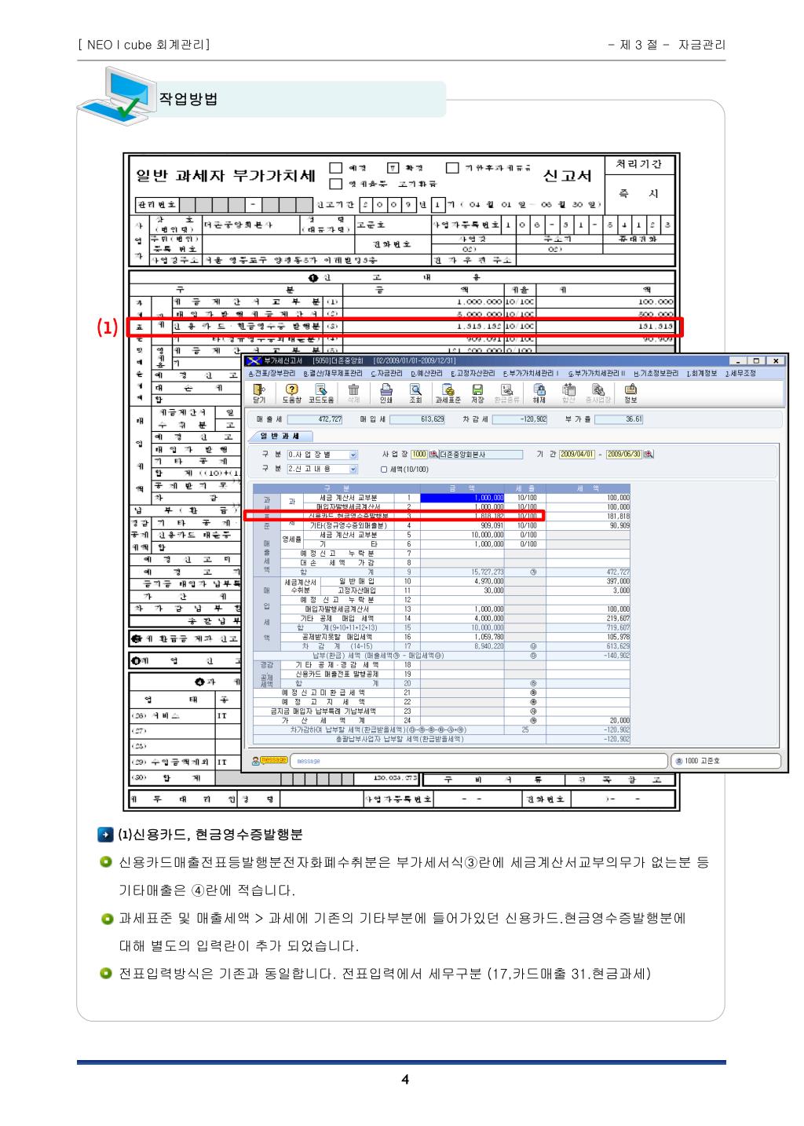Click the message text field
Image resolution: width=804 pixels, height=1126 pixels.
pos(478,760)
